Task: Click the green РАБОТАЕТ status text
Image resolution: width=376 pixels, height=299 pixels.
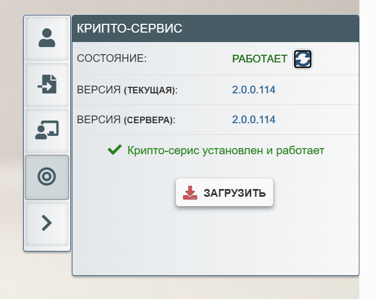Action: click(259, 59)
